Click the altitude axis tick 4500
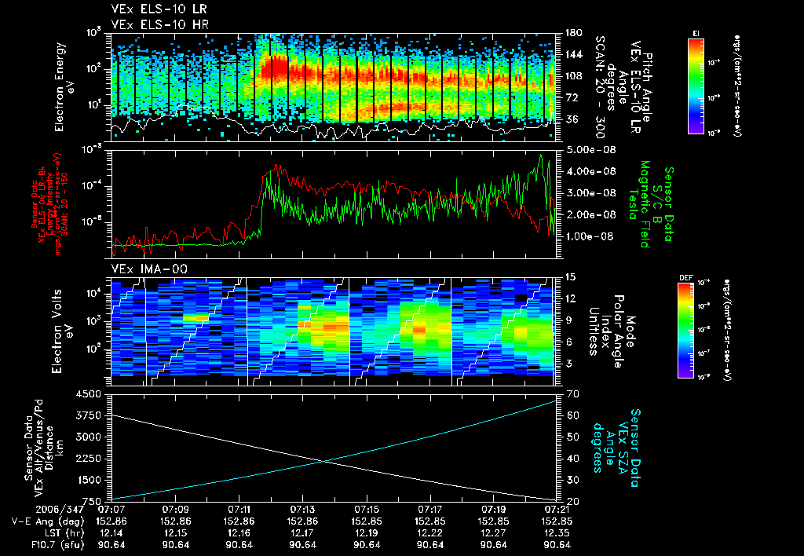Screen dimensions: 804x556 (88, 394)
